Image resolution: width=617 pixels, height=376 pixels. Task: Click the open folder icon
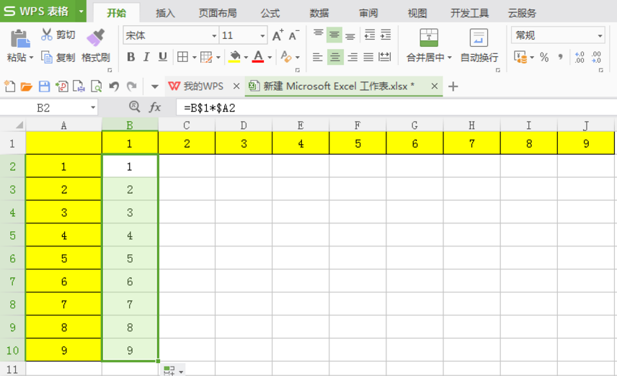[x=27, y=86]
